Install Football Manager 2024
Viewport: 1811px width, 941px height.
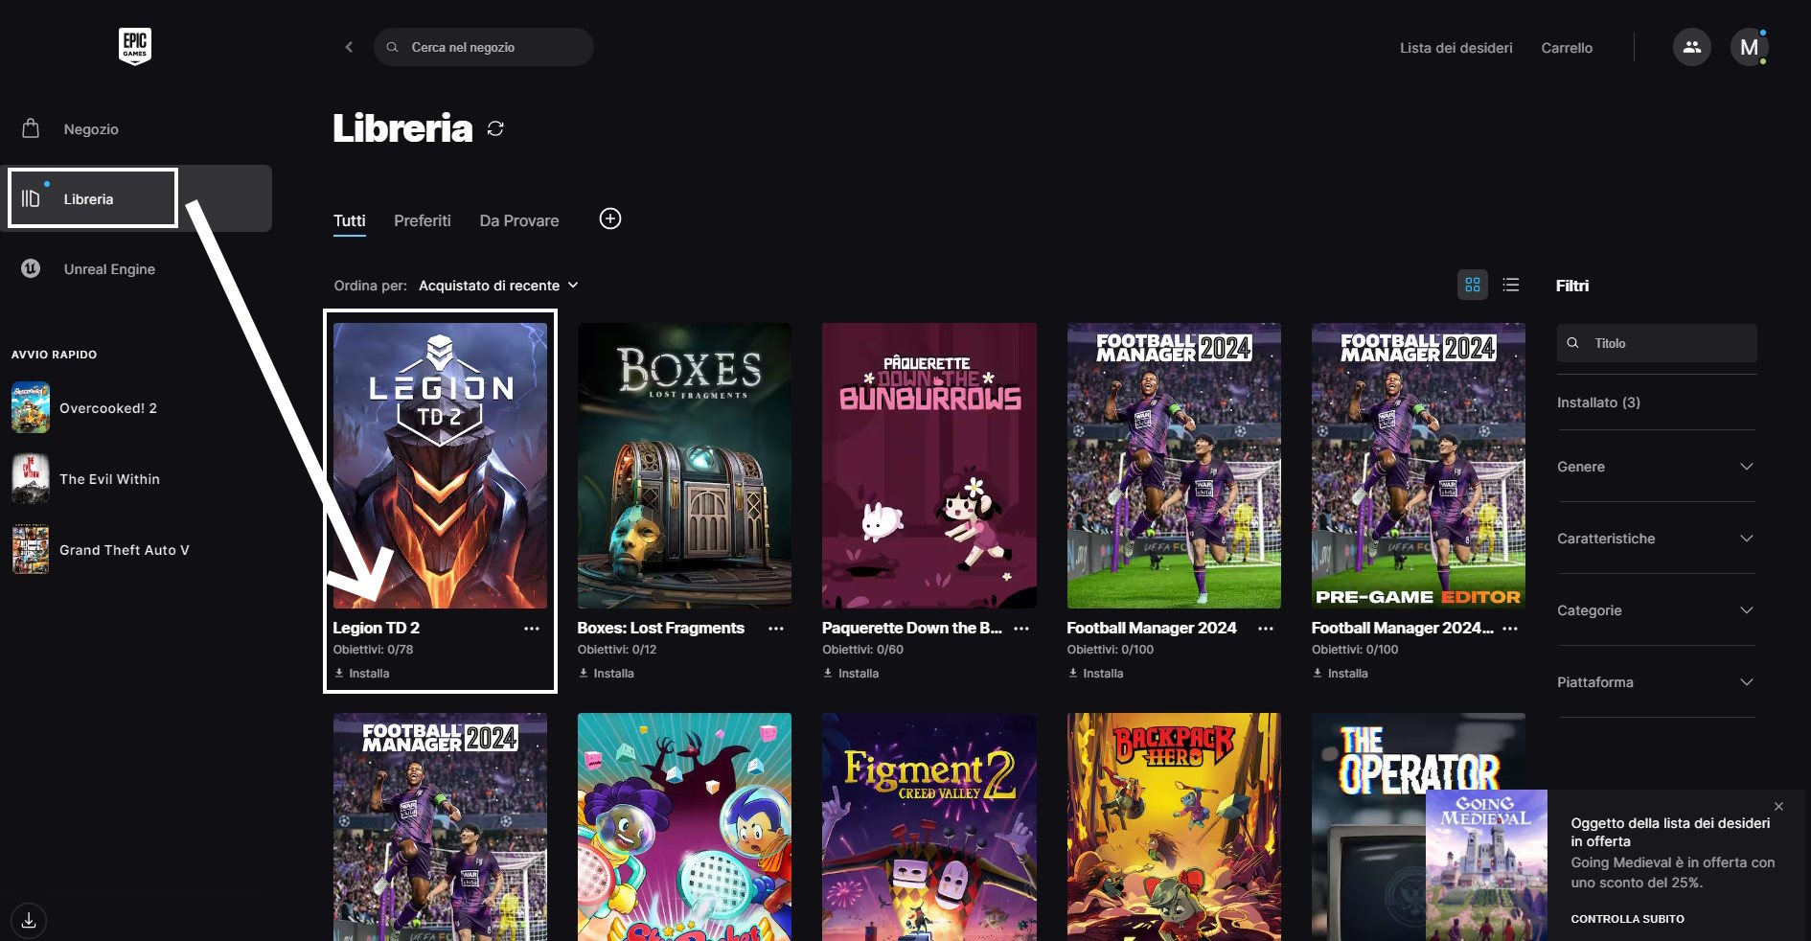click(x=1096, y=674)
